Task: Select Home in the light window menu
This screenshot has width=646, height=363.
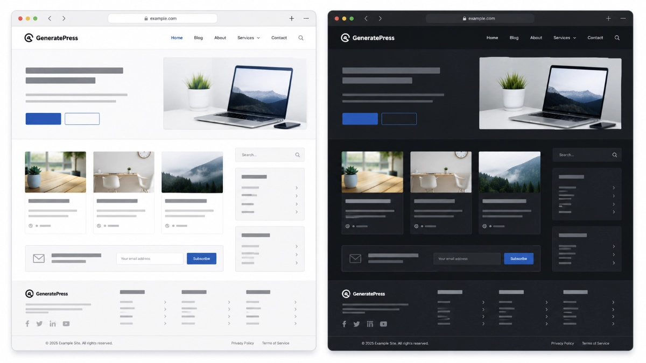Action: pyautogui.click(x=177, y=38)
